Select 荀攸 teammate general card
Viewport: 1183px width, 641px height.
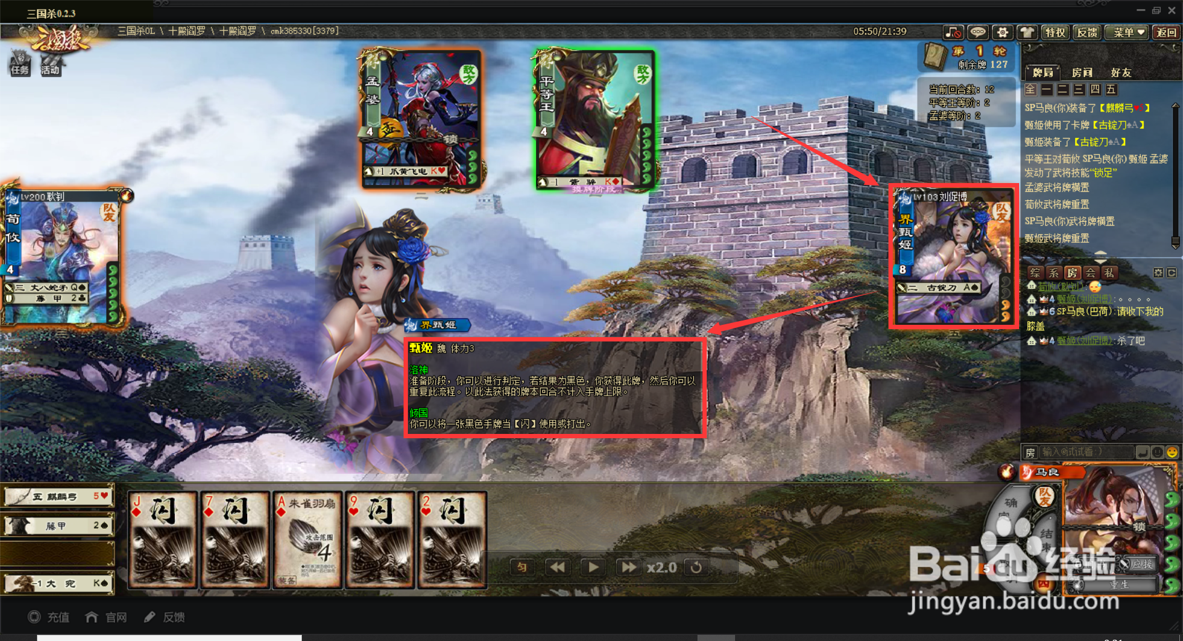[62, 258]
